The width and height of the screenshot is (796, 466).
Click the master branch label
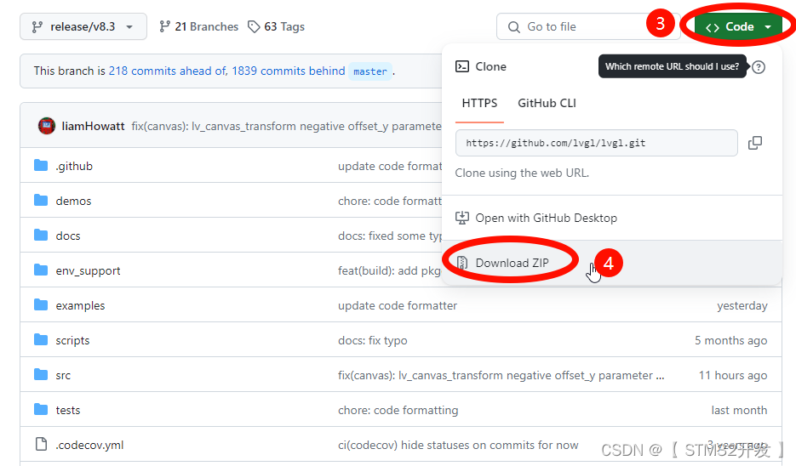[370, 71]
